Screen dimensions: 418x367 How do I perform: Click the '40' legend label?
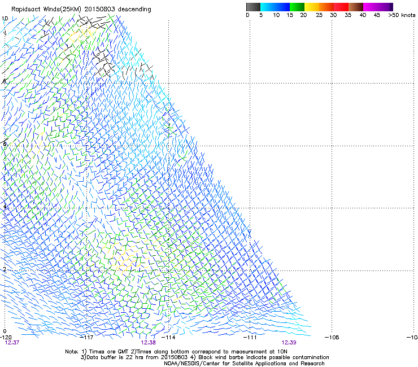[x=363, y=15]
